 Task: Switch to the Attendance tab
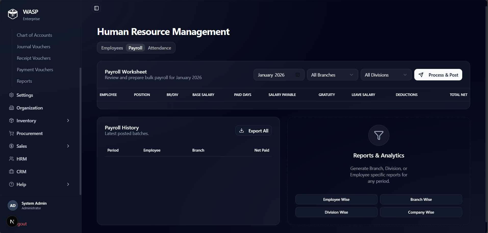coord(159,48)
